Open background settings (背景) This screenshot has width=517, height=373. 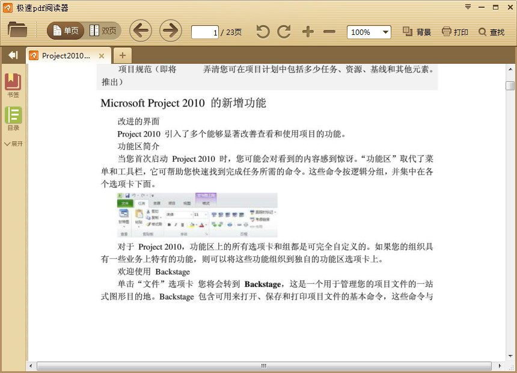coord(417,32)
